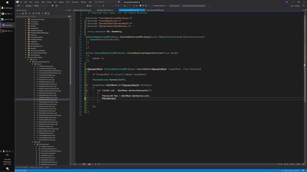
Task: Select the Enterprise folder
Action: click(34, 35)
